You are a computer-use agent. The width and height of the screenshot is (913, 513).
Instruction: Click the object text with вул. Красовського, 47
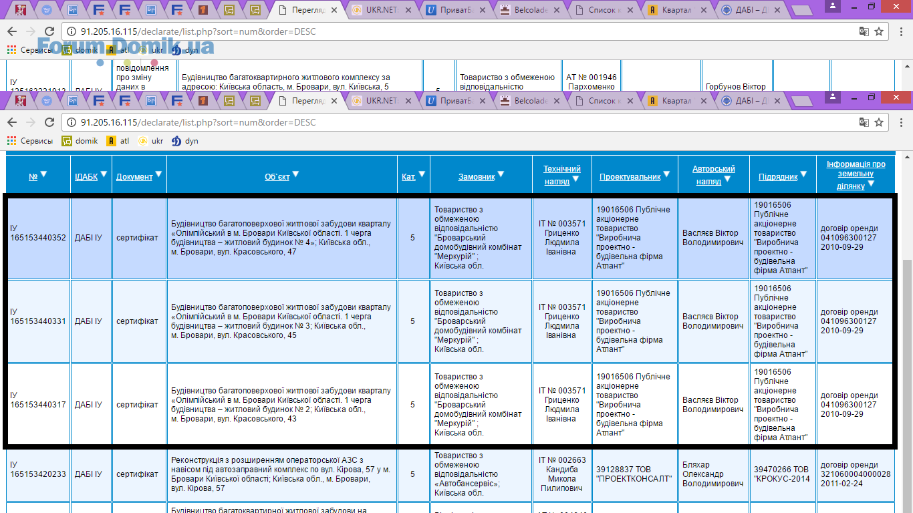281,238
